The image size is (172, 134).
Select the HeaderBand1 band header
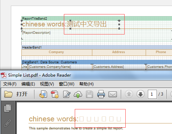pos(97,47)
